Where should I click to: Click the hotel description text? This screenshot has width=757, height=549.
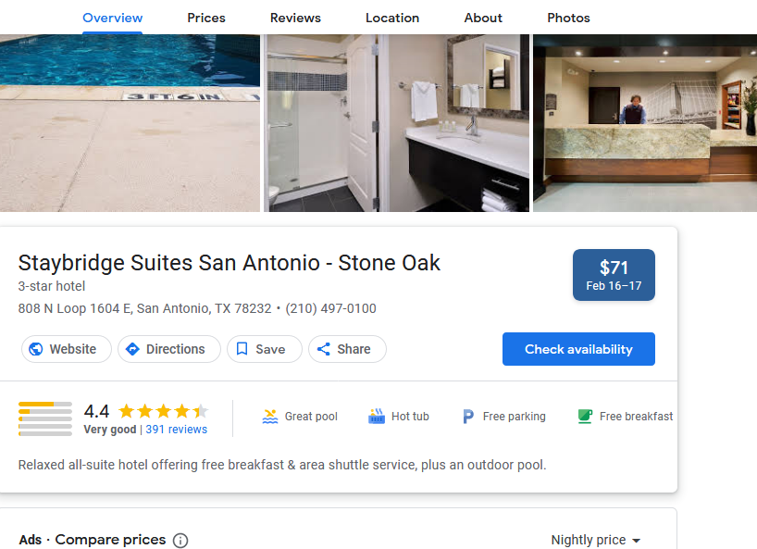pos(282,465)
